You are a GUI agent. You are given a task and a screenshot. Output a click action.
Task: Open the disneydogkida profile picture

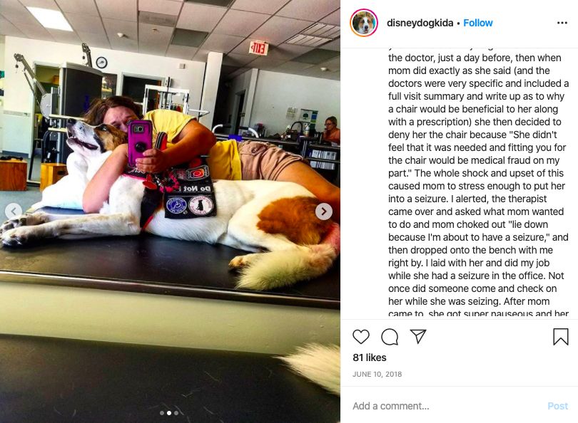click(364, 23)
